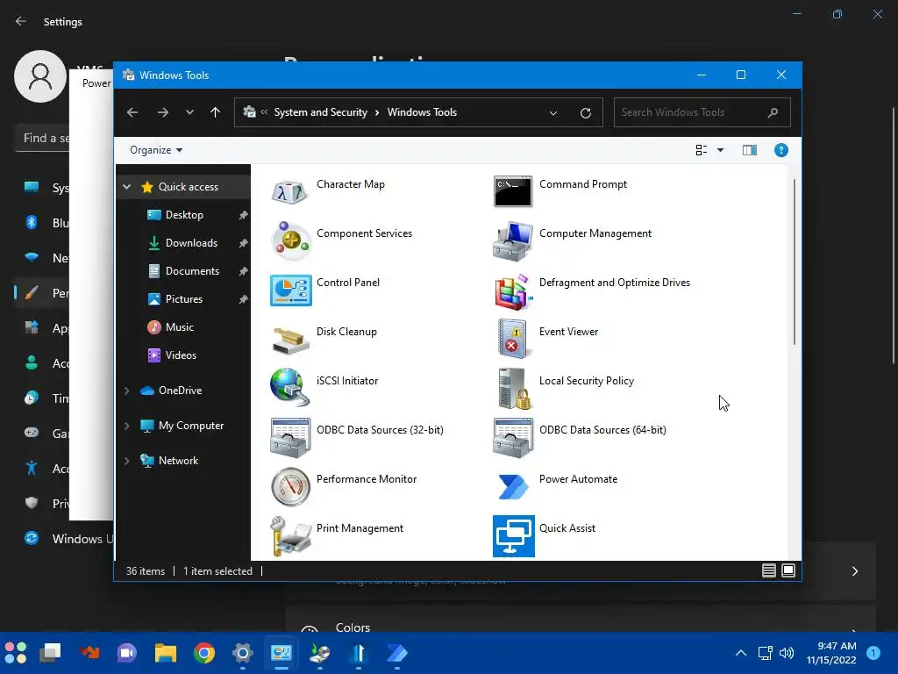This screenshot has height=674, width=898.
Task: Toggle the preview pane icon
Action: coord(749,150)
